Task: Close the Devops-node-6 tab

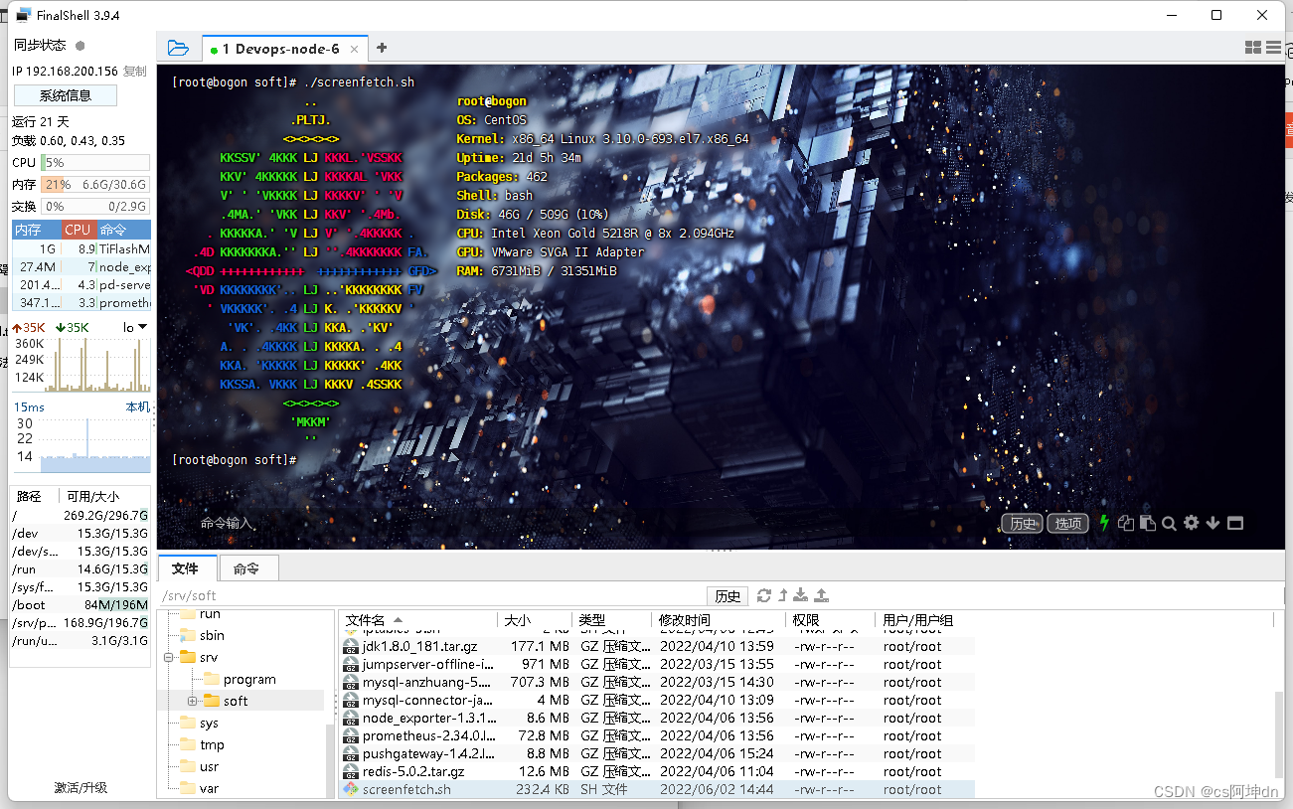Action: pyautogui.click(x=353, y=49)
